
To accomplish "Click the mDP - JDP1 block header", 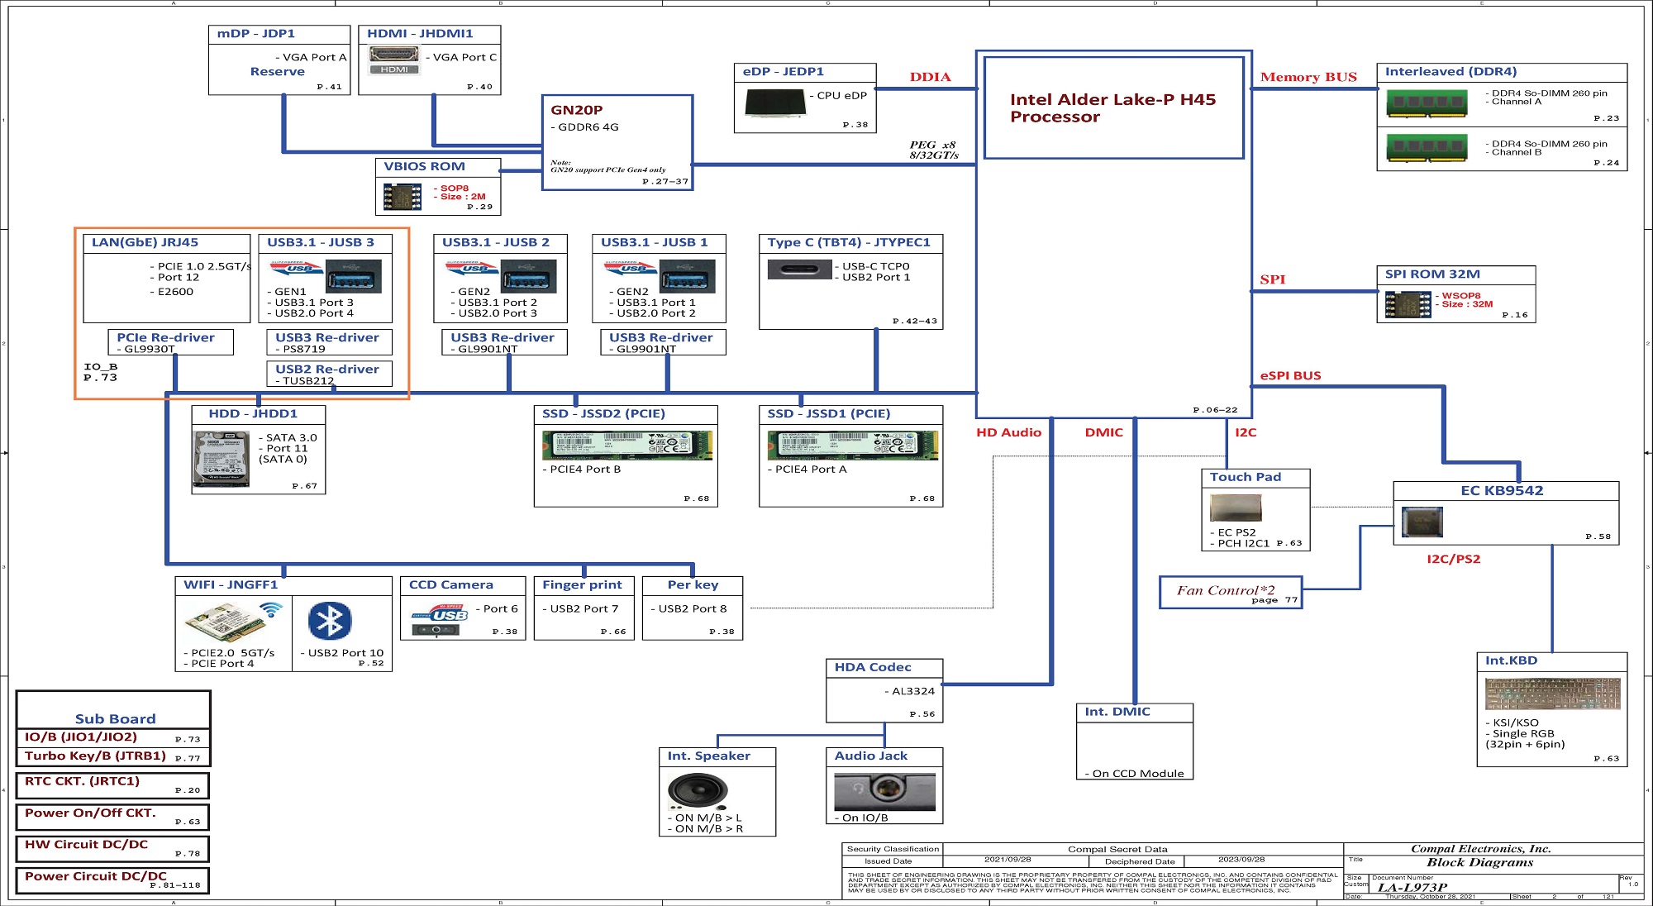I will [279, 34].
